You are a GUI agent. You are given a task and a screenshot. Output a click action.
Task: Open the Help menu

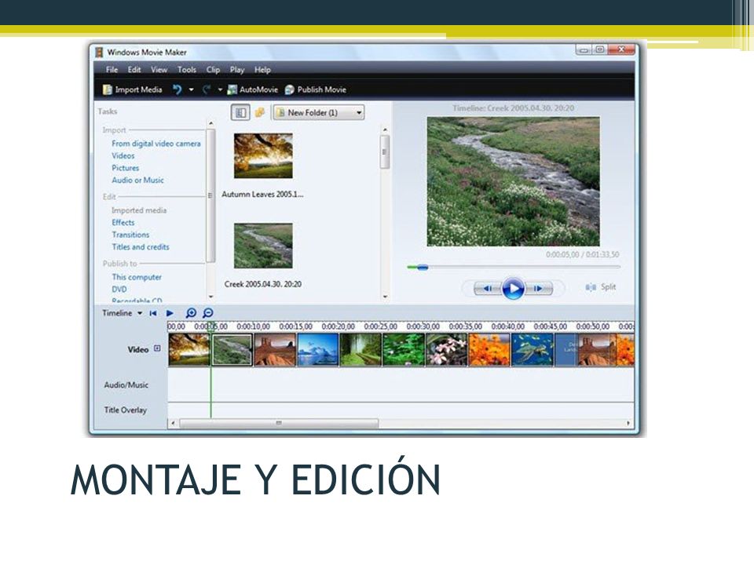tap(262, 70)
